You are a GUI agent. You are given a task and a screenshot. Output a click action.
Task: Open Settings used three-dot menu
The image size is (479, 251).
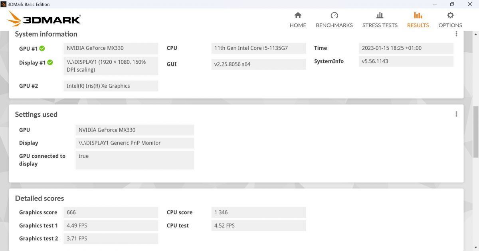[456, 114]
